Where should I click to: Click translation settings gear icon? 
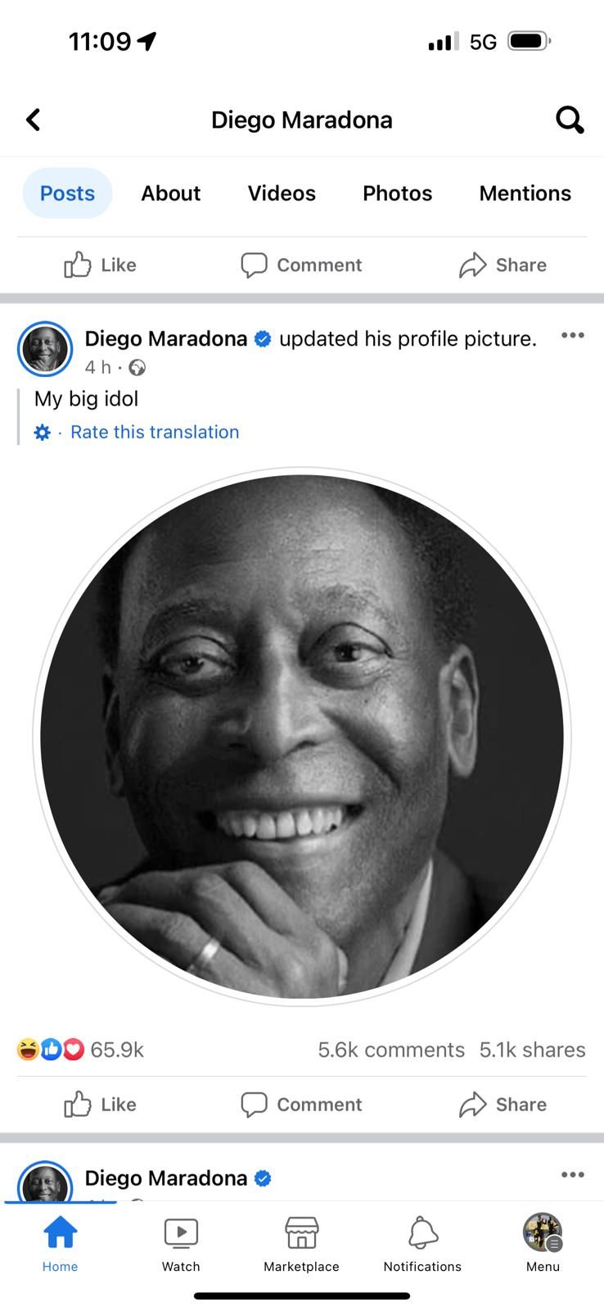pos(43,433)
